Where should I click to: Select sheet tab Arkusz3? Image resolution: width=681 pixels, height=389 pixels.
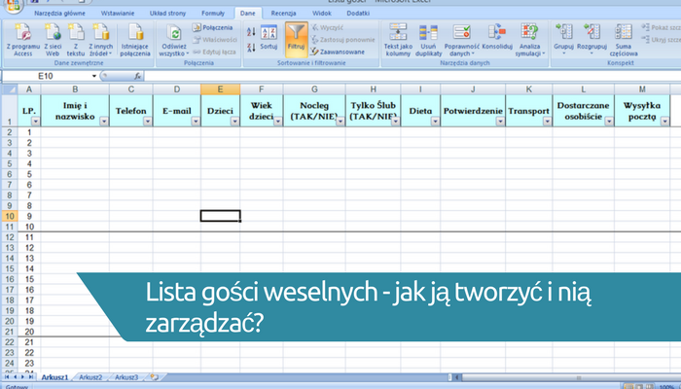point(126,377)
